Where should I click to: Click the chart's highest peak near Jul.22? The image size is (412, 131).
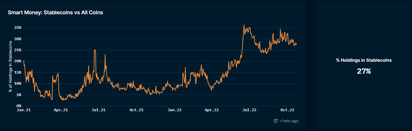(244, 25)
